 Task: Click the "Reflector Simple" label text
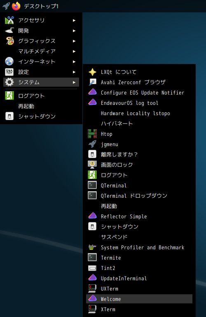124,217
